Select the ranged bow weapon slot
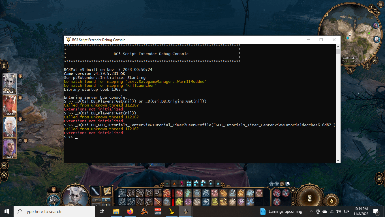The image size is (385, 217). (107, 192)
